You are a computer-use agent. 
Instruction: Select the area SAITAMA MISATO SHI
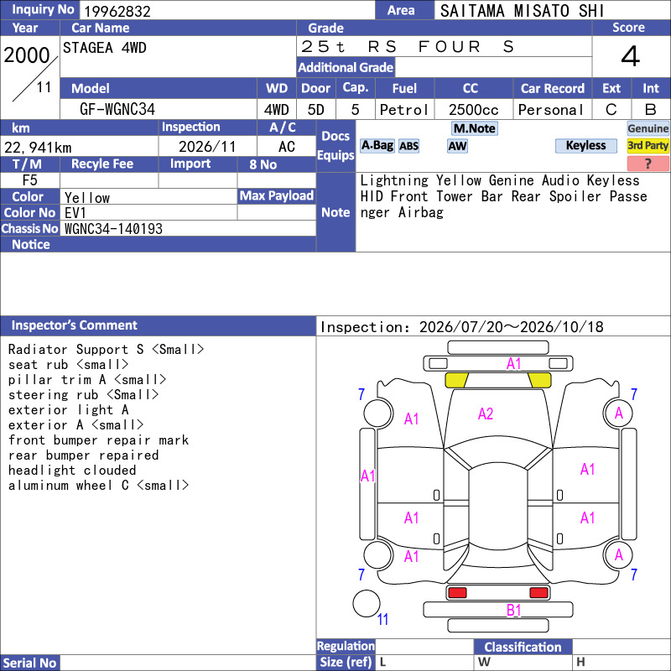pos(522,11)
